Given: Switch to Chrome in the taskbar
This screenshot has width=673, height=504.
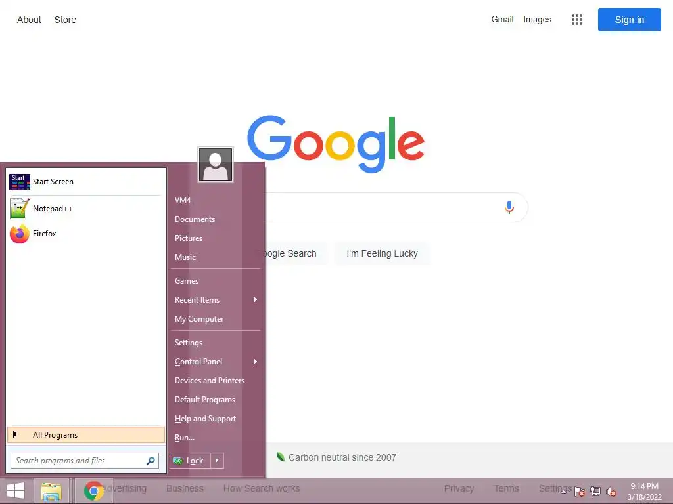Looking at the screenshot, I should point(94,491).
